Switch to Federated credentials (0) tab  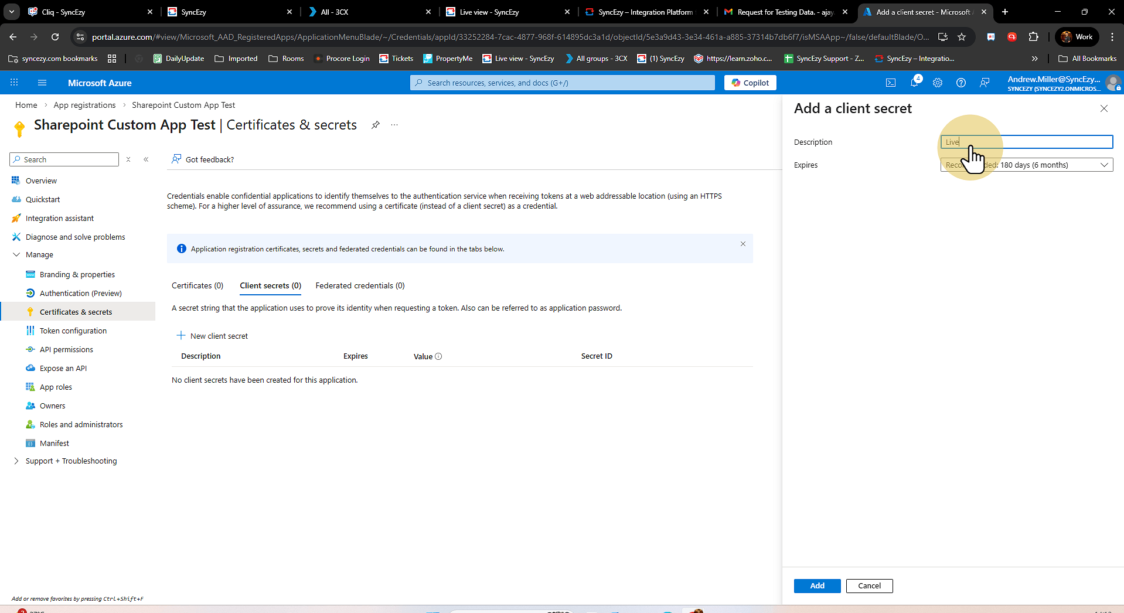(x=360, y=285)
